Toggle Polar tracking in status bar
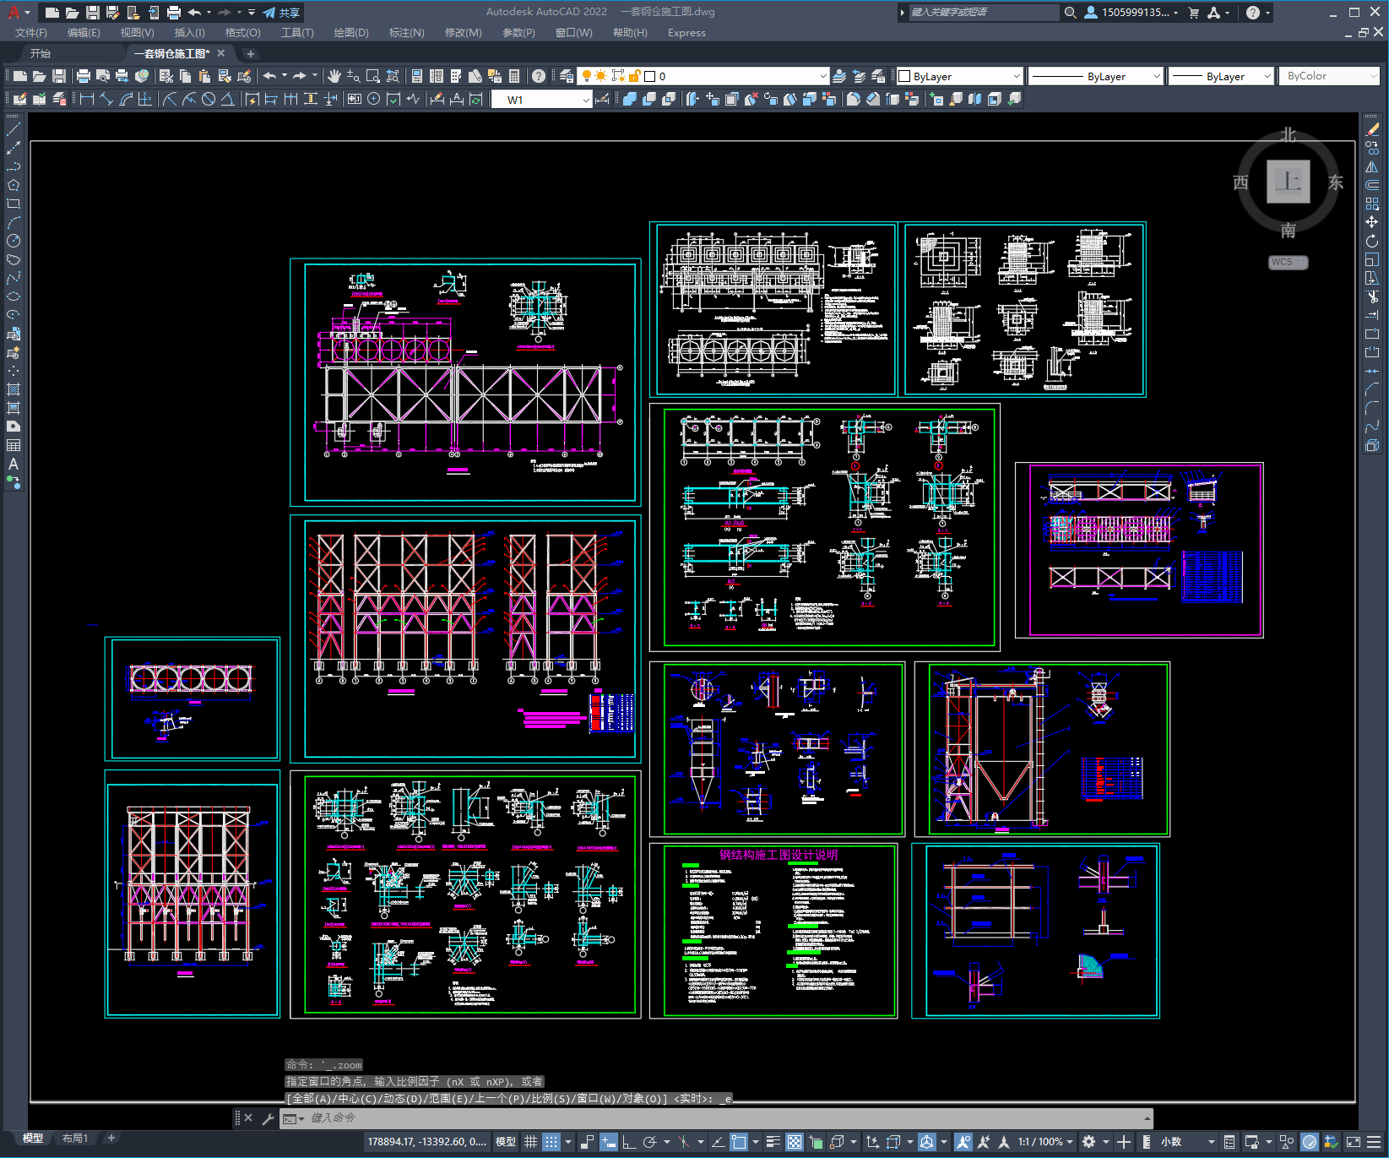Screen dimensions: 1389x1158 coord(649,1142)
